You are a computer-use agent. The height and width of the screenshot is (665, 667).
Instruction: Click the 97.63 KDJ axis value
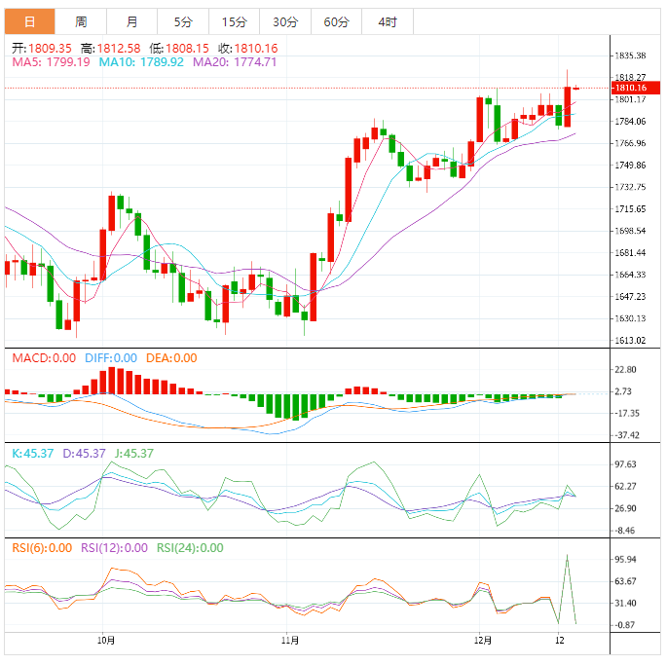click(x=626, y=464)
